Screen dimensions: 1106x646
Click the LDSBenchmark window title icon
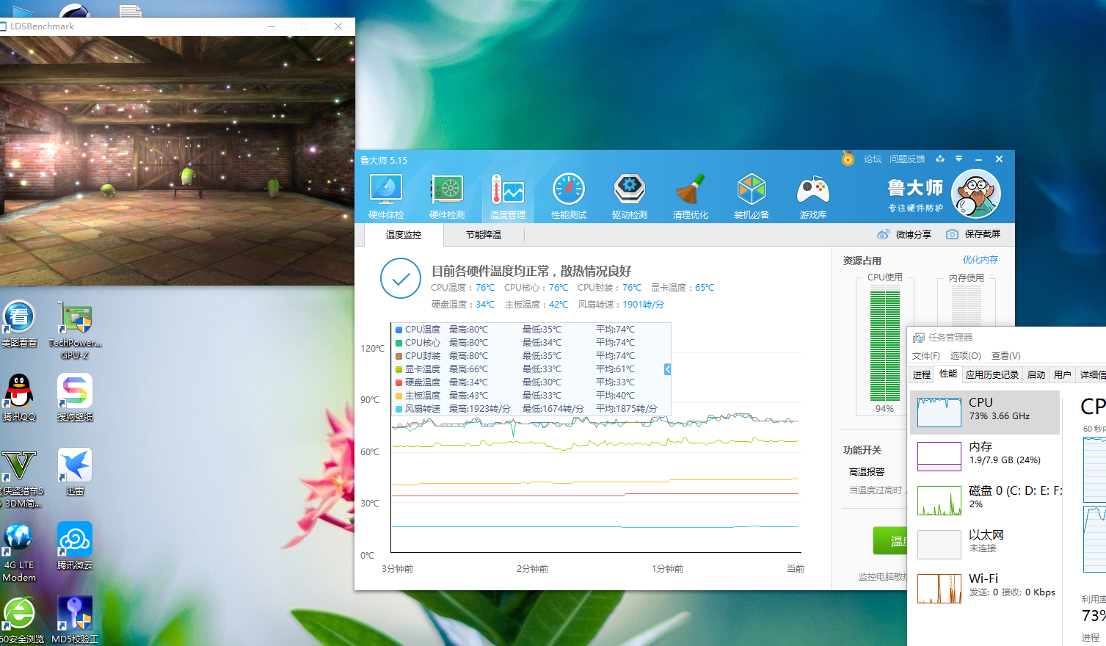(x=3, y=26)
